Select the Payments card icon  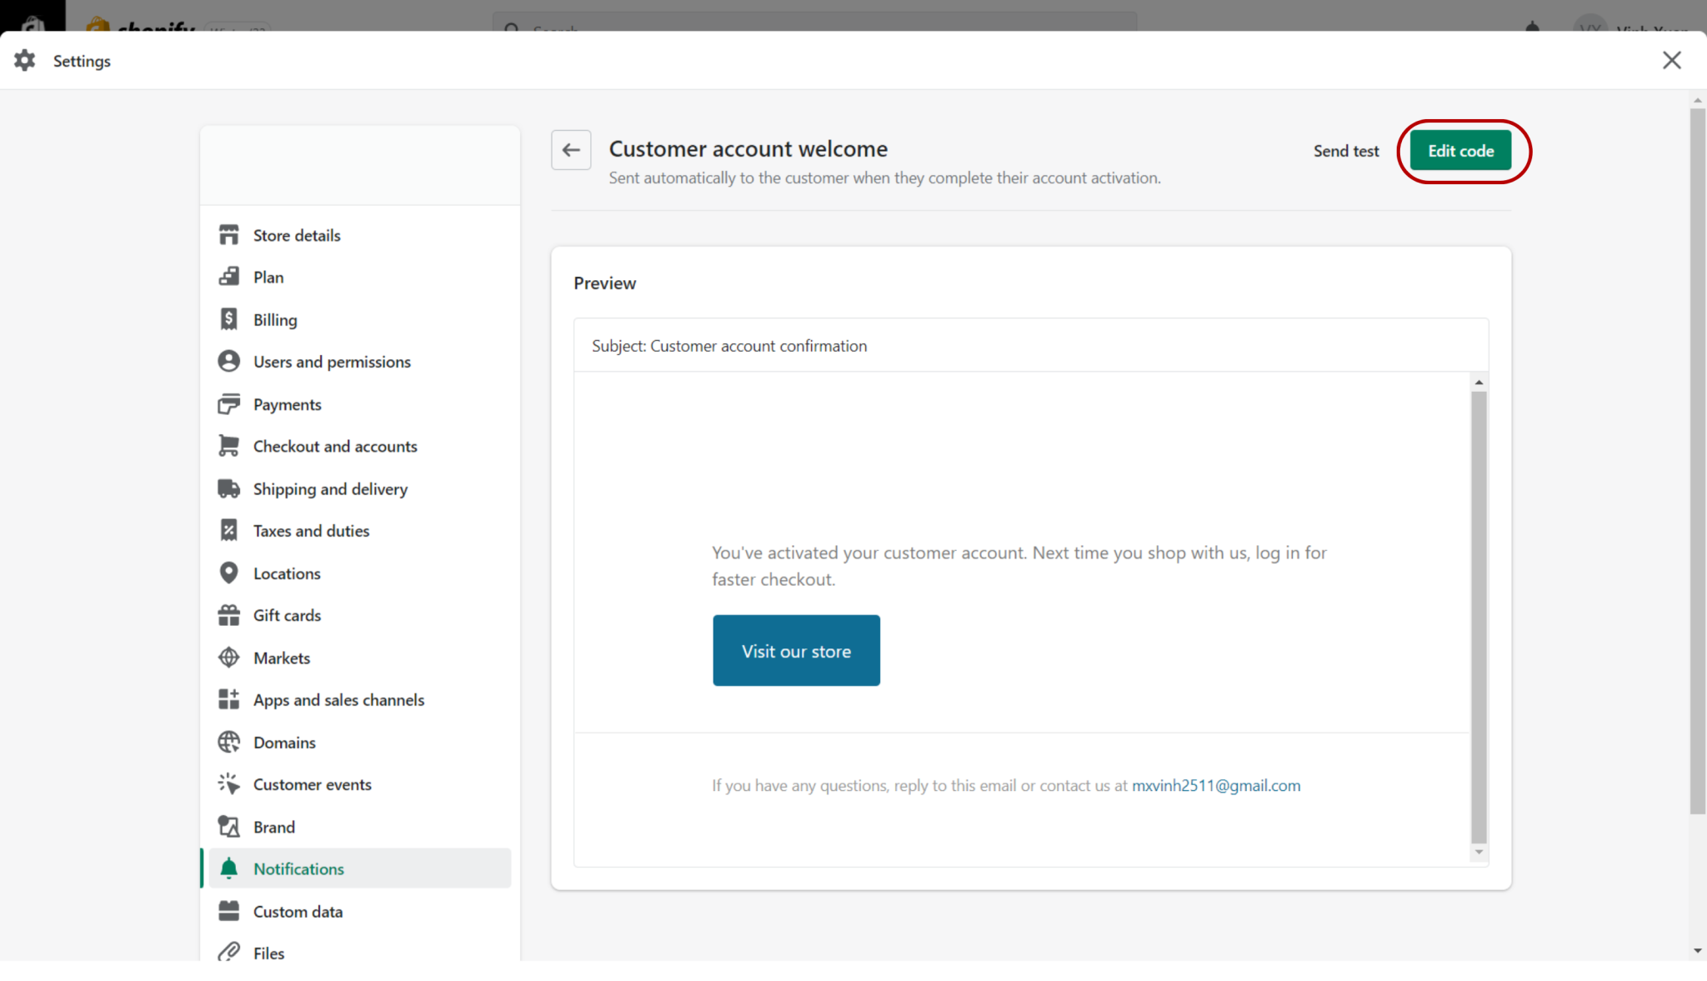pyautogui.click(x=228, y=403)
